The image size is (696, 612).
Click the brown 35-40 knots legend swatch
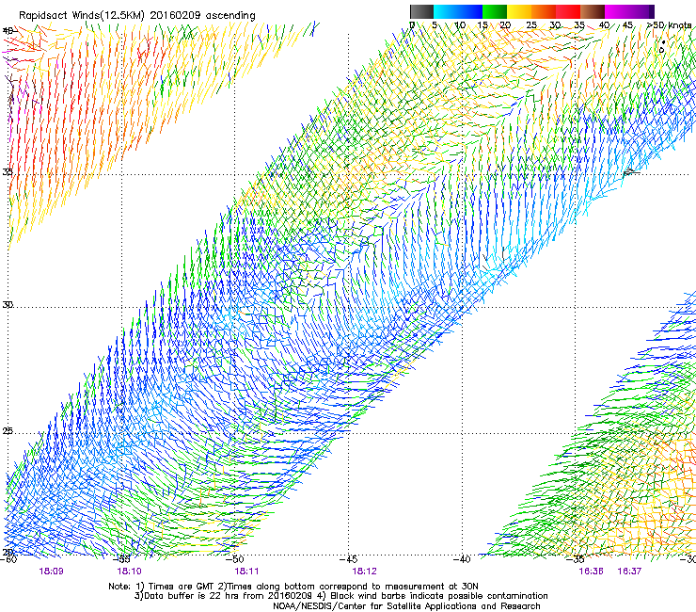tap(593, 11)
